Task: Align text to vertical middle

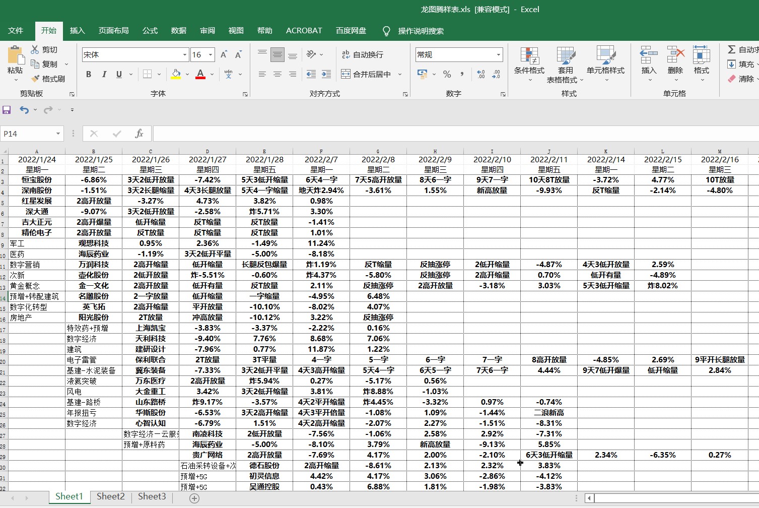Action: pos(277,54)
